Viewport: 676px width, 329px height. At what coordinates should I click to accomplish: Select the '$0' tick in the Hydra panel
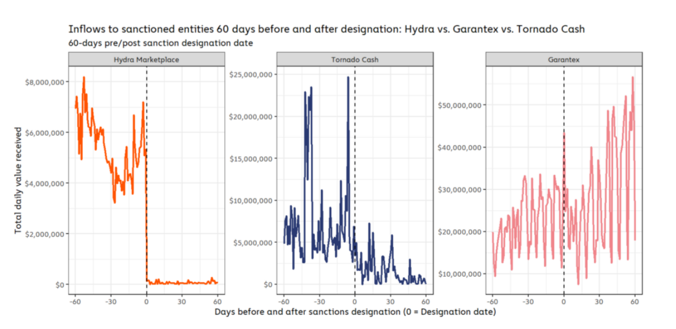tap(60, 284)
